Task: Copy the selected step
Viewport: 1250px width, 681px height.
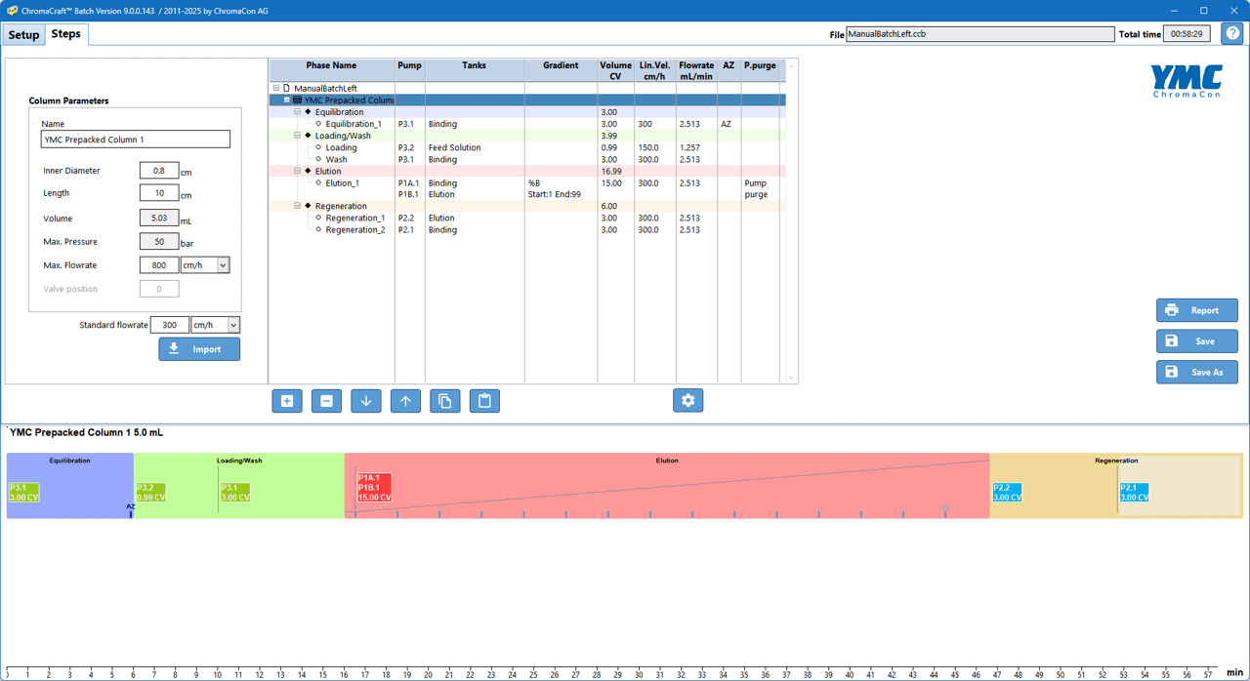Action: 445,401
